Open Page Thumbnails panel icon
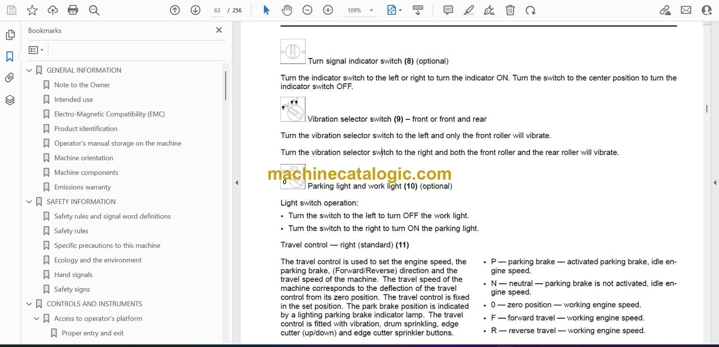The image size is (719, 347). (10, 35)
